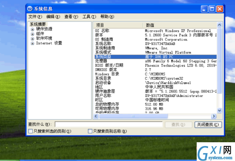
Task: Select the 系统目录 row
Action: tap(156, 79)
